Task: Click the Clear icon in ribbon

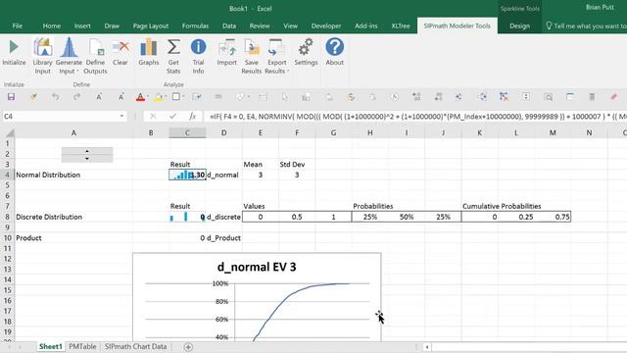Action: pyautogui.click(x=121, y=47)
